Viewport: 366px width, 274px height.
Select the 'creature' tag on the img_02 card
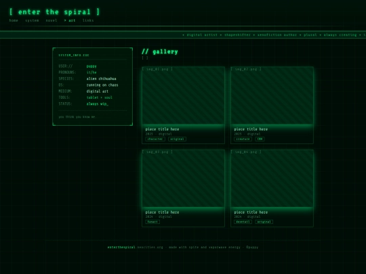click(x=243, y=139)
